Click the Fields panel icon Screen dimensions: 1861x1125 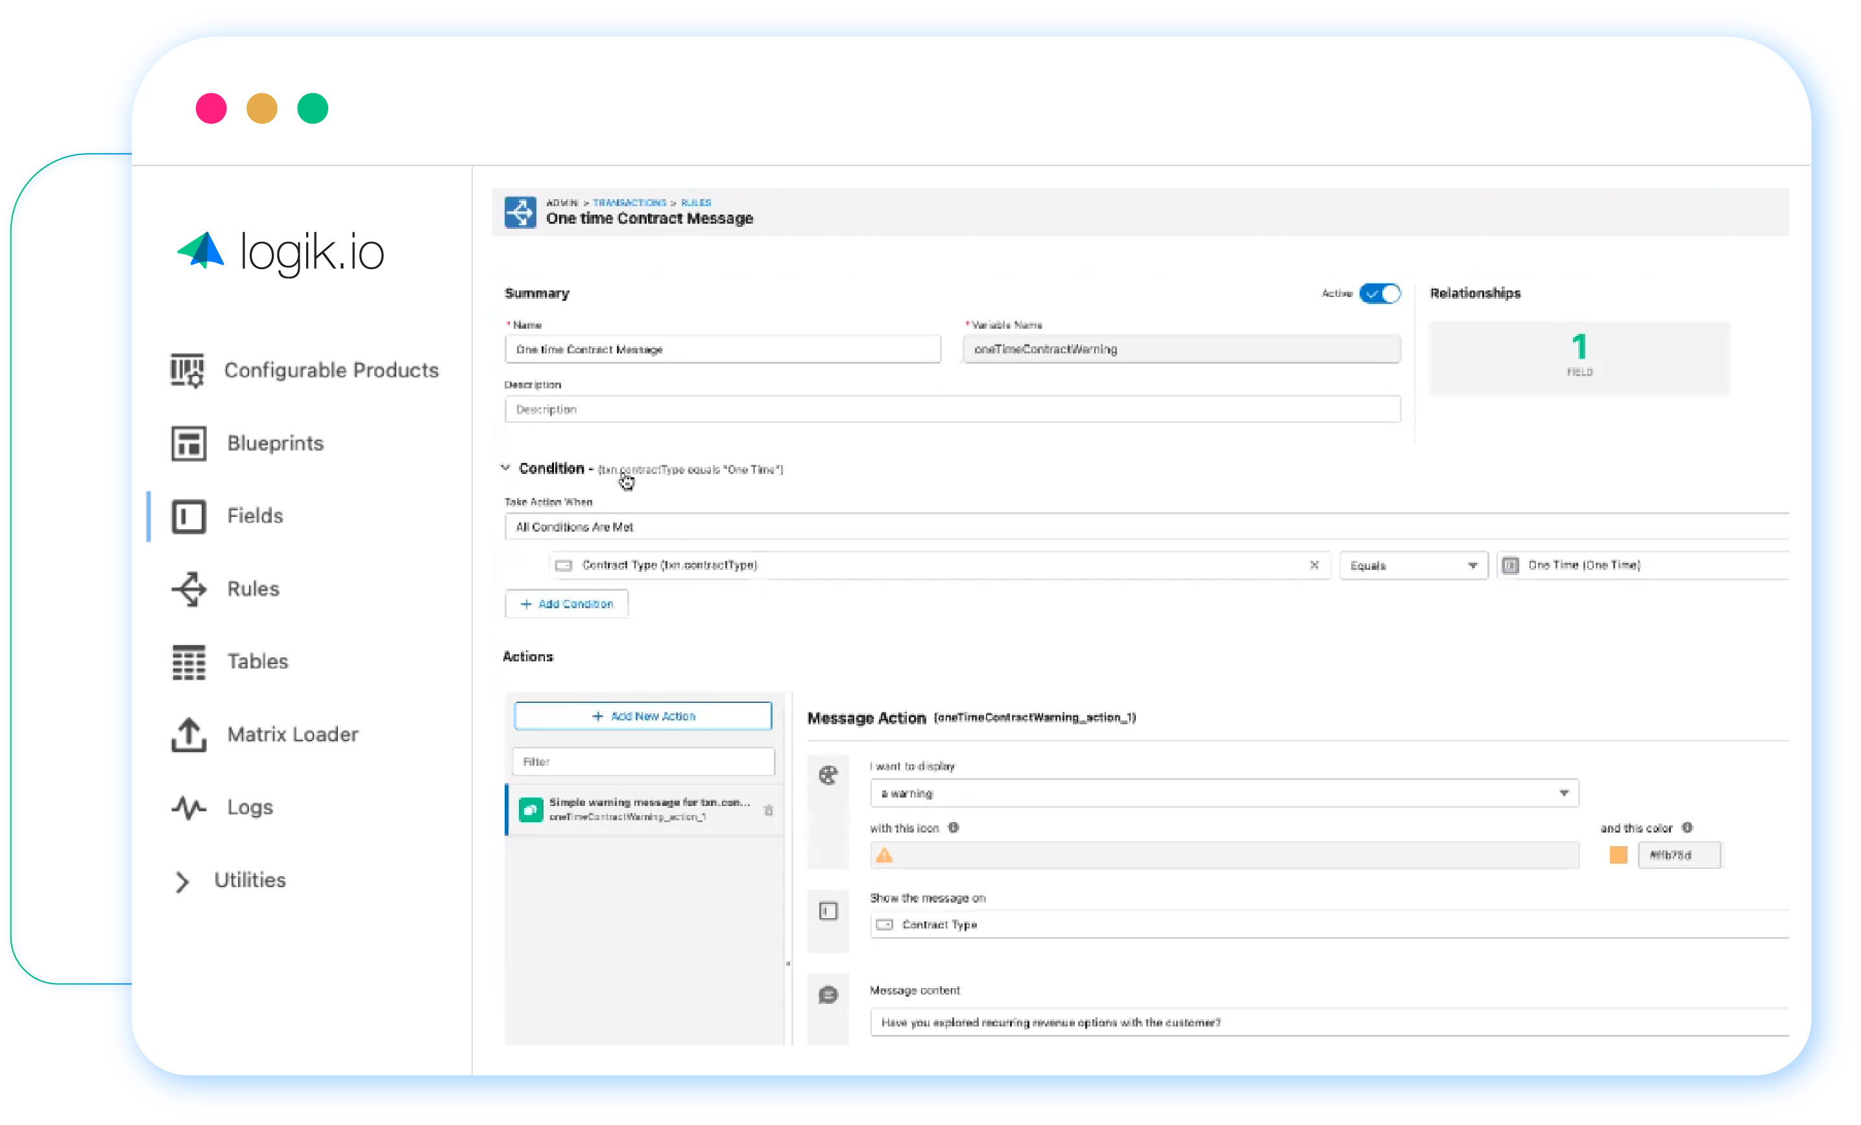[x=189, y=515]
